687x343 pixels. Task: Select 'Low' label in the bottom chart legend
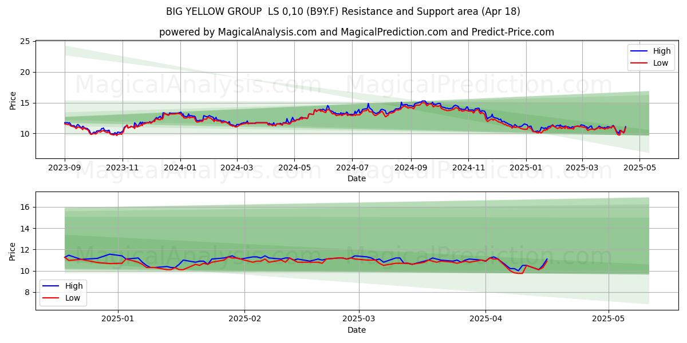click(x=73, y=298)
